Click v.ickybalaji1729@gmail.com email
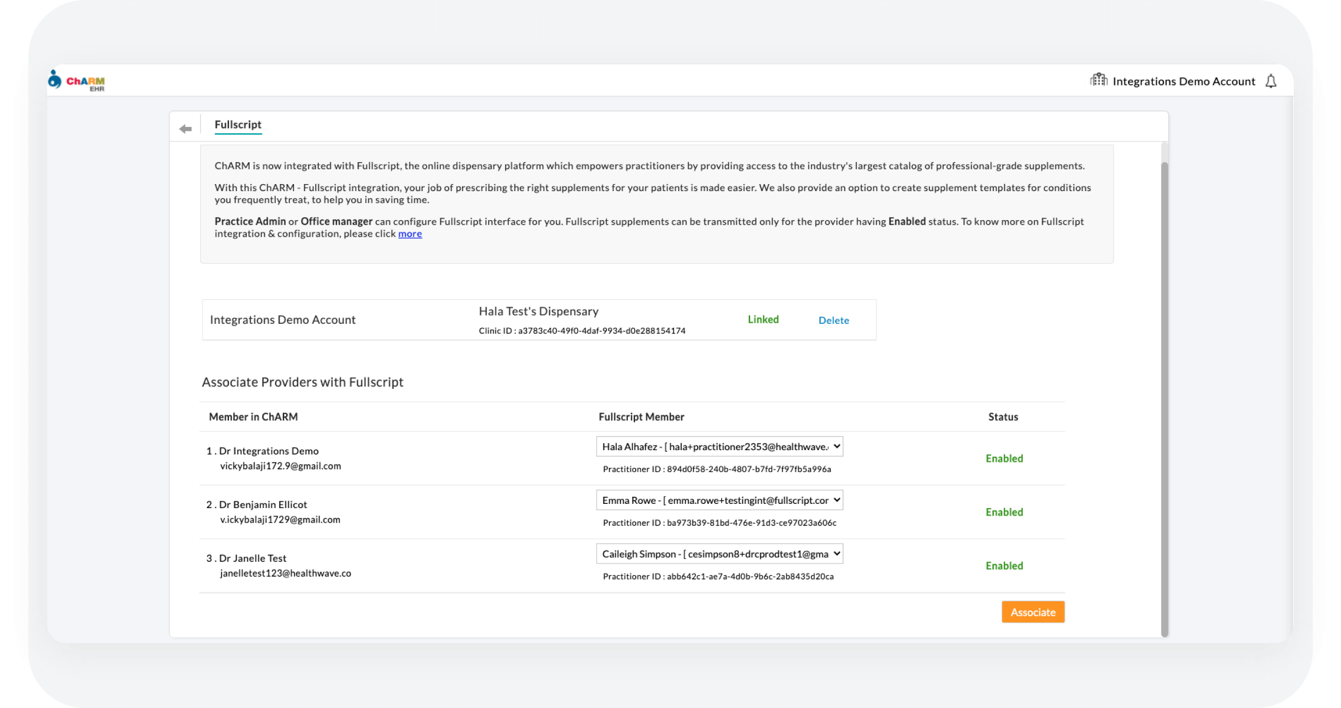 click(280, 520)
